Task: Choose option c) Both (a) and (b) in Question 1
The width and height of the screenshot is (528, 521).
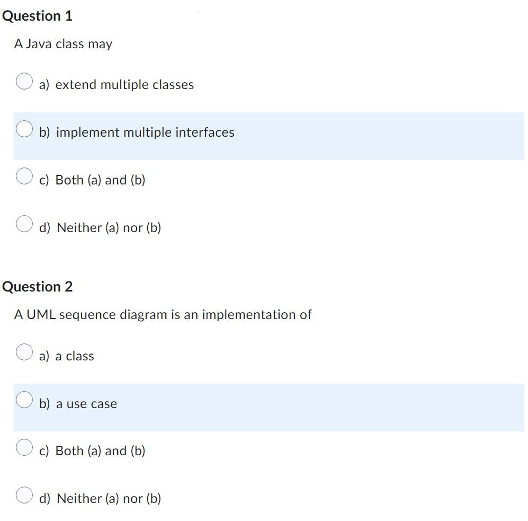Action: click(24, 176)
